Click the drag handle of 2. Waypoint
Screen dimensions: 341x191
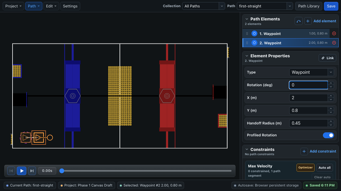[247, 43]
